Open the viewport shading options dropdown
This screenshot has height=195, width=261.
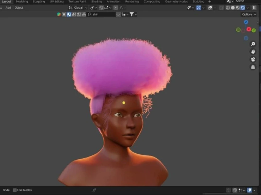pyautogui.click(x=247, y=8)
